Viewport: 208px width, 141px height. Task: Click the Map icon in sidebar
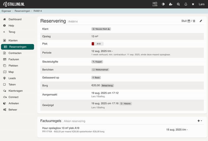click(x=5, y=72)
